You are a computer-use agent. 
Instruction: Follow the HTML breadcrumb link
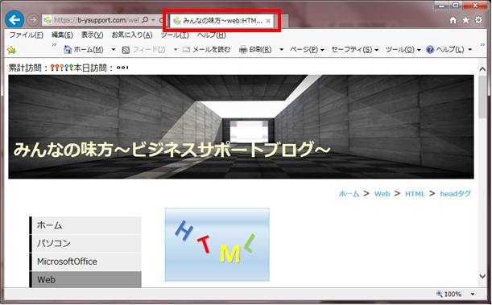pyautogui.click(x=415, y=194)
